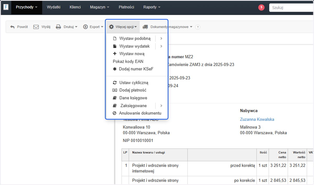Choose Wystaw podobną menu entry
Viewport: 314px width, 185px height.
135,39
